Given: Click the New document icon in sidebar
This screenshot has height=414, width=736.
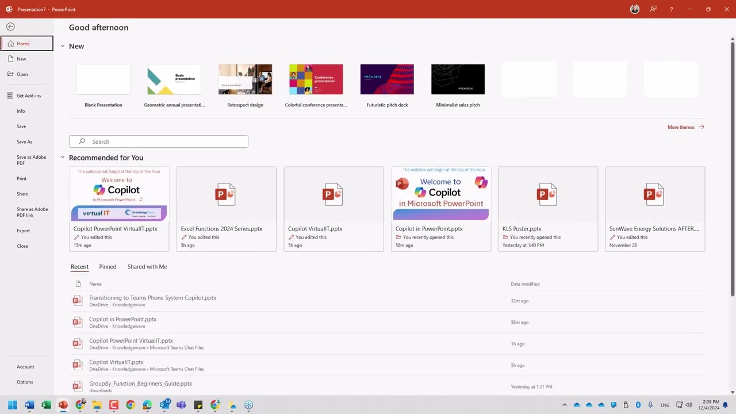Looking at the screenshot, I should [10, 59].
